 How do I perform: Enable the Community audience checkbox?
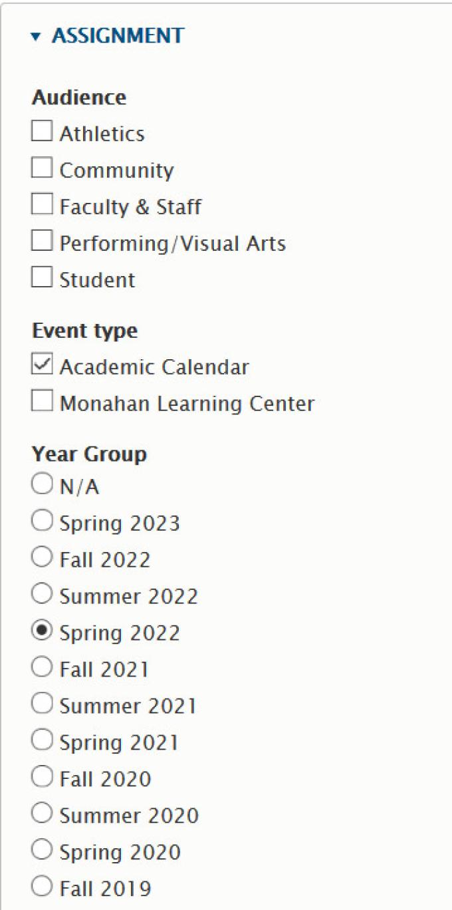[x=42, y=169]
